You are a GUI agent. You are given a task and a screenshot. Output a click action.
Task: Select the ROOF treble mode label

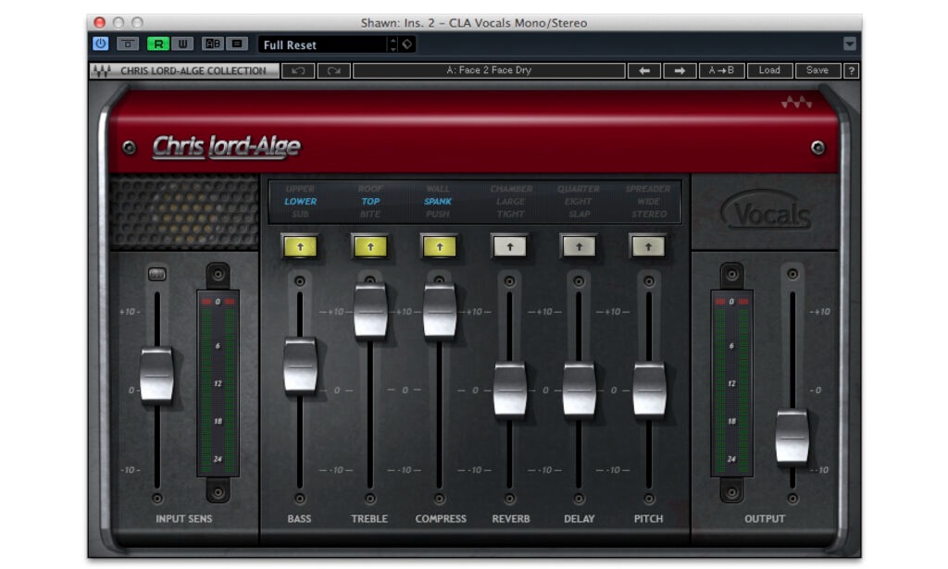pos(370,189)
